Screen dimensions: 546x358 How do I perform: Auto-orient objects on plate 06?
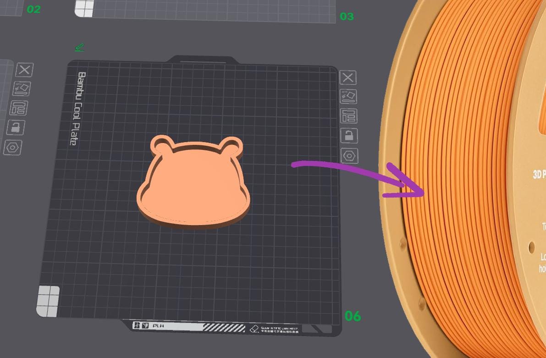click(x=348, y=96)
